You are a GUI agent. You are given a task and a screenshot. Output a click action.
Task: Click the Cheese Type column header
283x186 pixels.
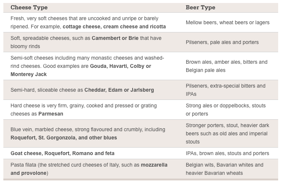coord(29,7)
